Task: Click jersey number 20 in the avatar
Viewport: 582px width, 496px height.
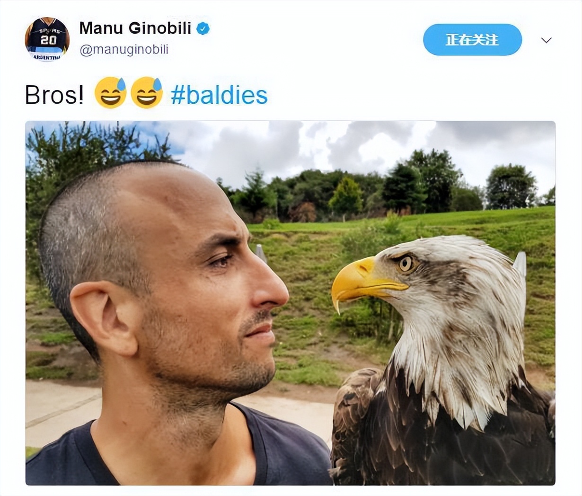Action: [47, 40]
